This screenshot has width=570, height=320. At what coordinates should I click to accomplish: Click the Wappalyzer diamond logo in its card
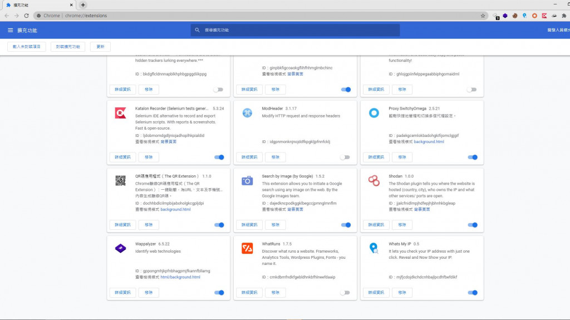[x=120, y=248]
